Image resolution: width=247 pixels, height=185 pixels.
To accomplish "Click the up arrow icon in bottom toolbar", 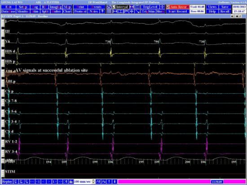I will point(109,182).
